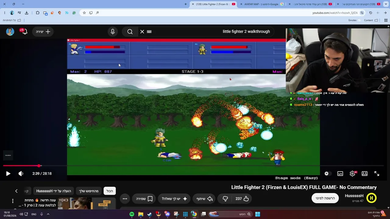Image resolution: width=390 pixels, height=219 pixels.
Task: Switch to Little Fighter 2 browser tab
Action: pyautogui.click(x=213, y=4)
